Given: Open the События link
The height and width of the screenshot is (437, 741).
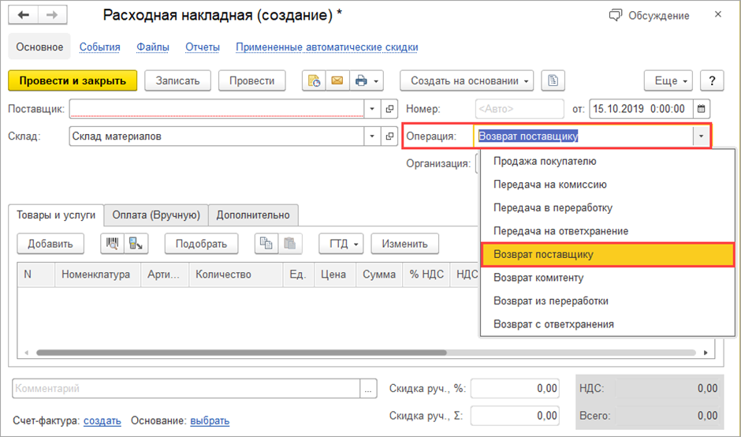Looking at the screenshot, I should click(x=99, y=47).
